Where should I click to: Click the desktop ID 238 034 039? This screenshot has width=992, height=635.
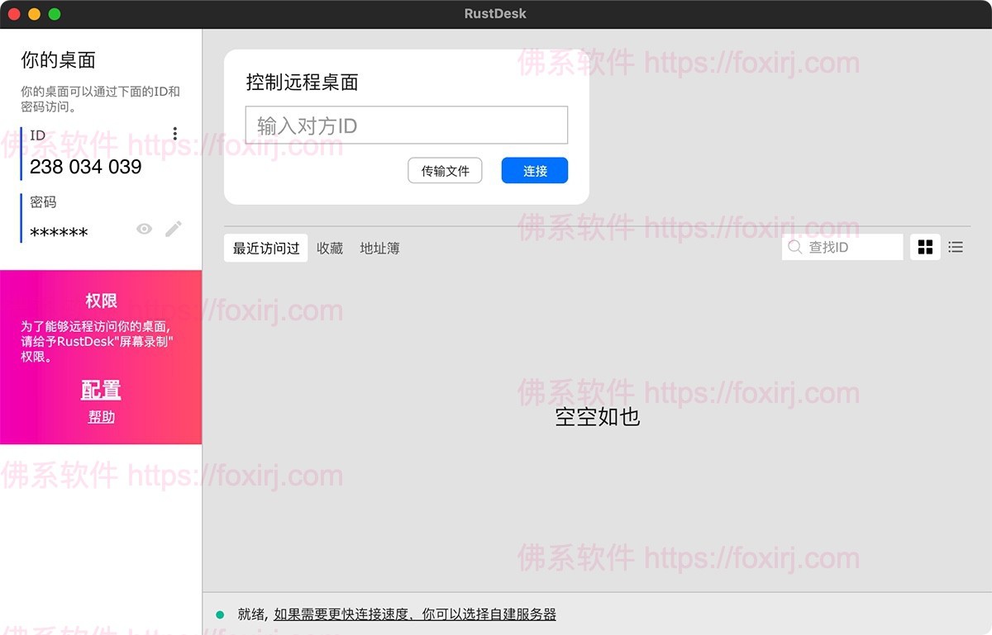coord(85,166)
